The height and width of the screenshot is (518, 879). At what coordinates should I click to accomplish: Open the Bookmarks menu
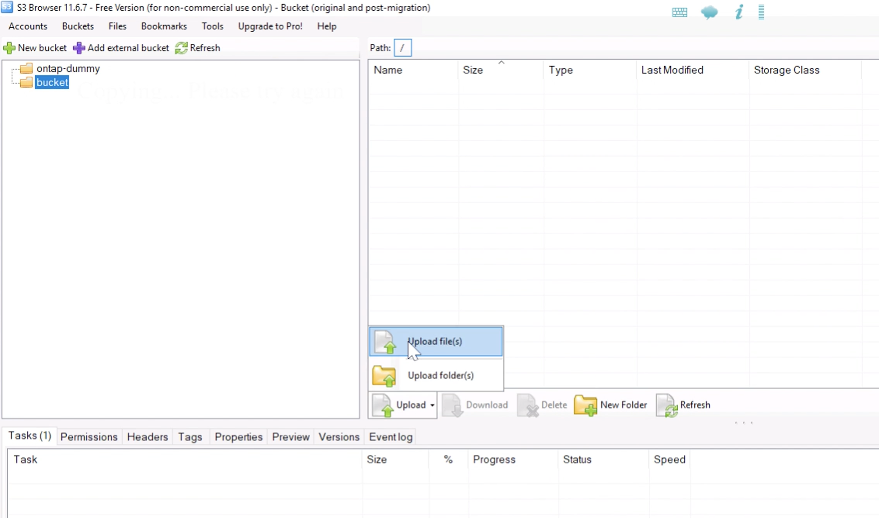pos(163,26)
